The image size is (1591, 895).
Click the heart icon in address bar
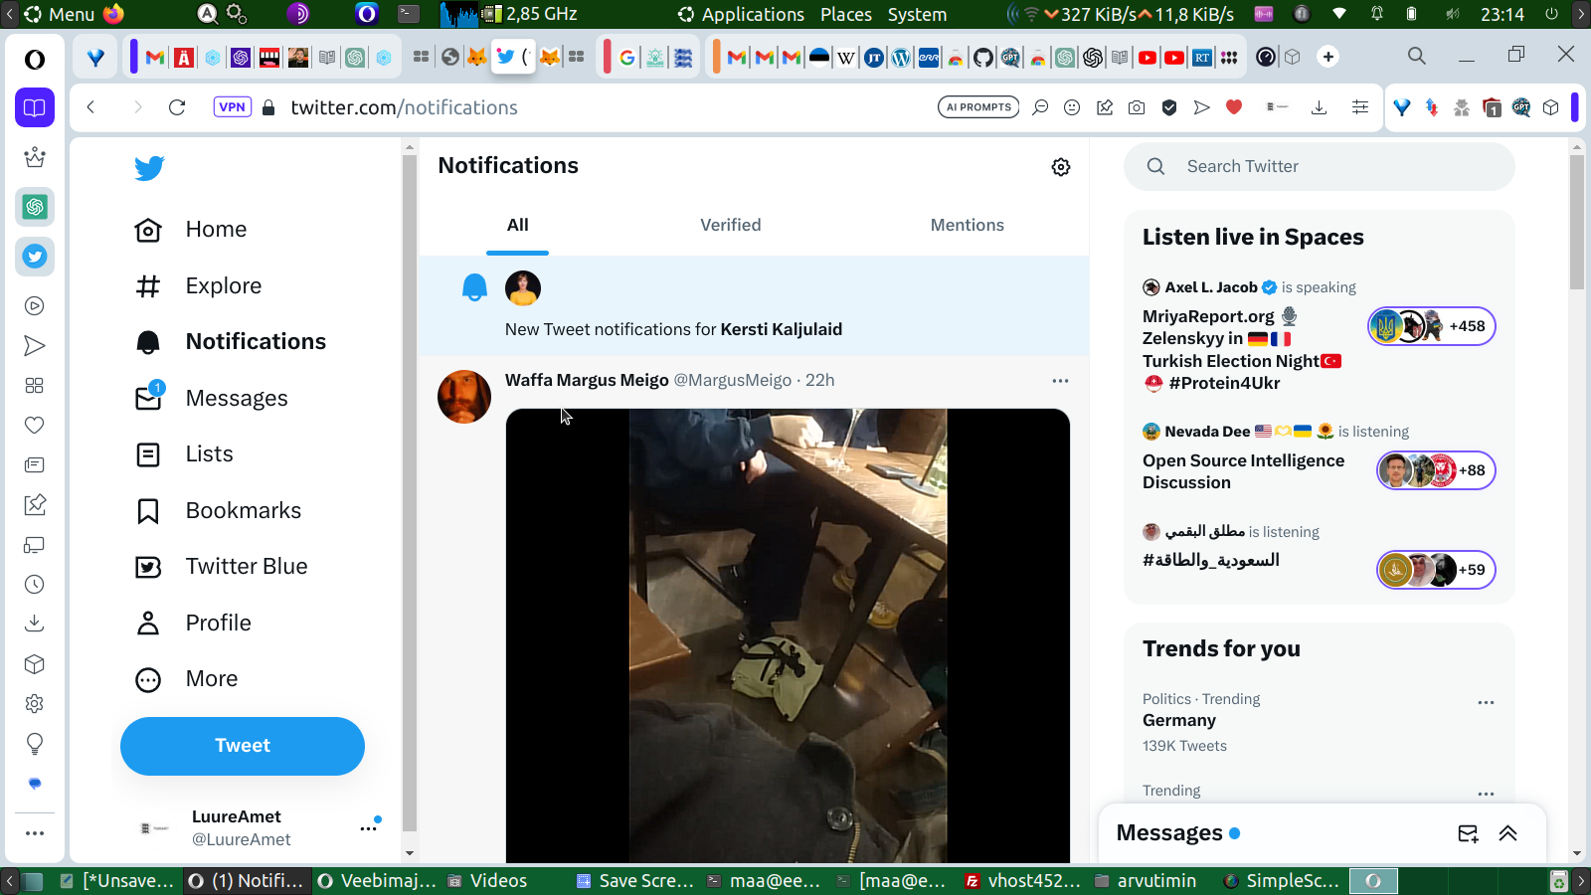(x=1234, y=107)
